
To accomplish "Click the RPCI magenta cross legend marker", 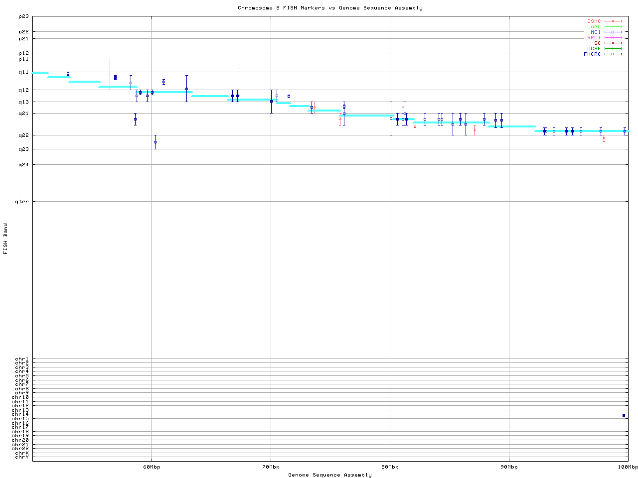I will [x=613, y=38].
